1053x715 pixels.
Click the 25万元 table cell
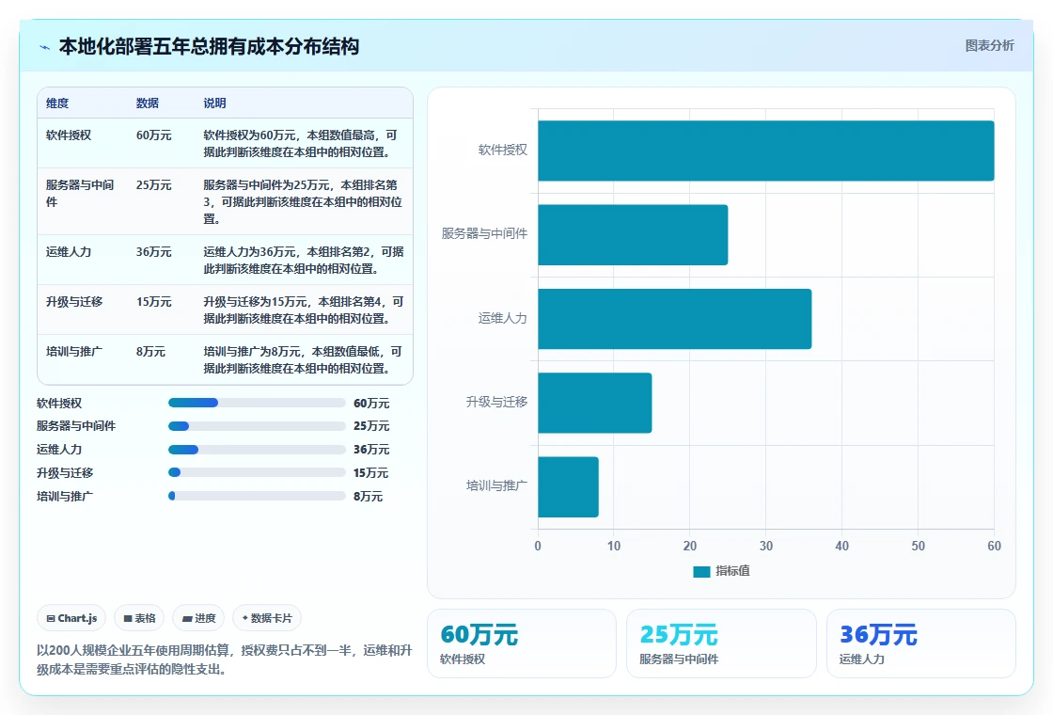pos(154,184)
